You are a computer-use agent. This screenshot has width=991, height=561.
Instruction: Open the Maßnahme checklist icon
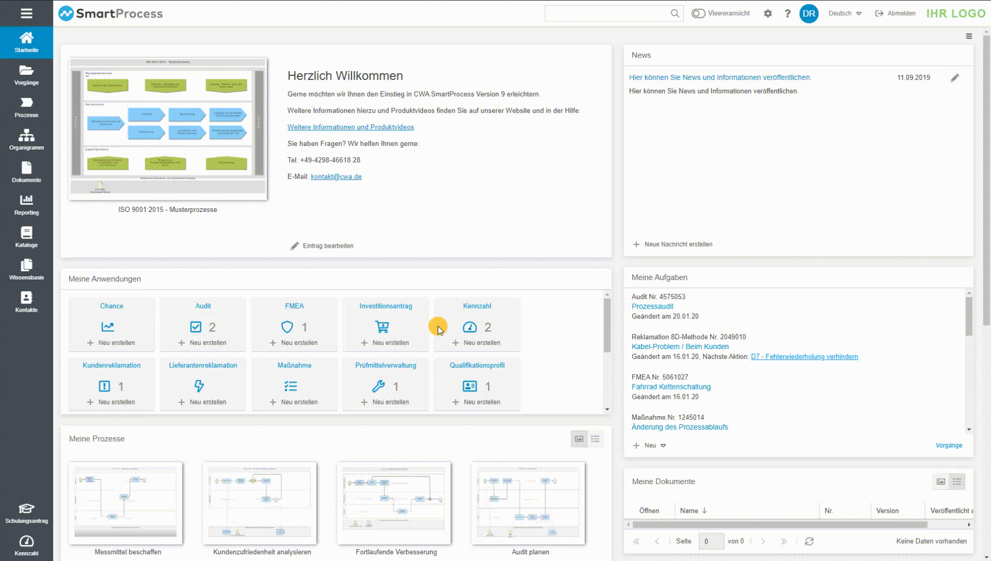click(291, 386)
